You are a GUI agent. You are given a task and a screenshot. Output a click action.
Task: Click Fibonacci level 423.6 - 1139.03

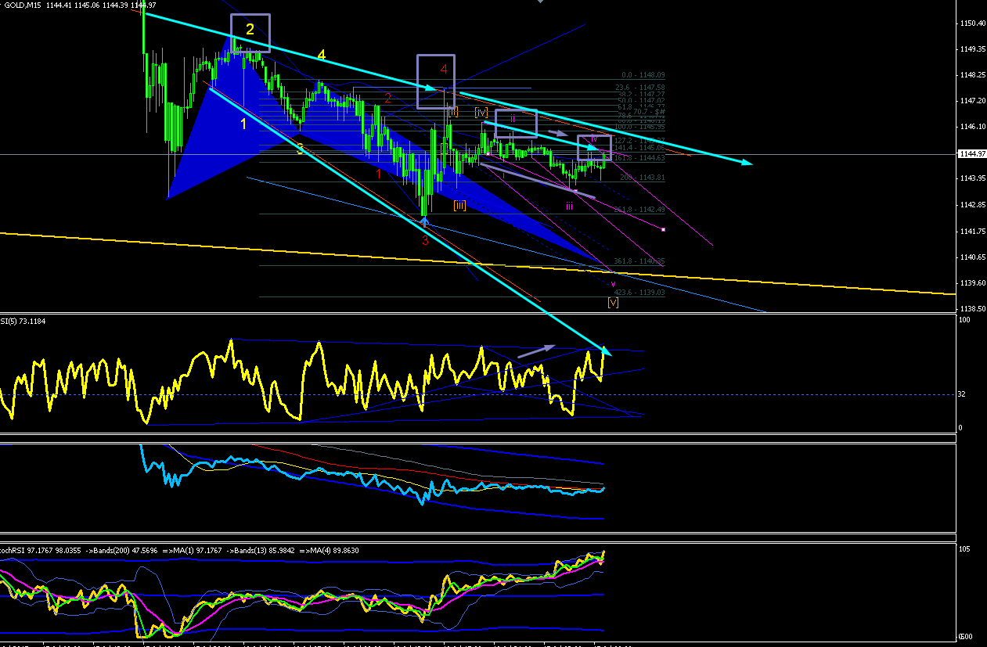click(639, 293)
